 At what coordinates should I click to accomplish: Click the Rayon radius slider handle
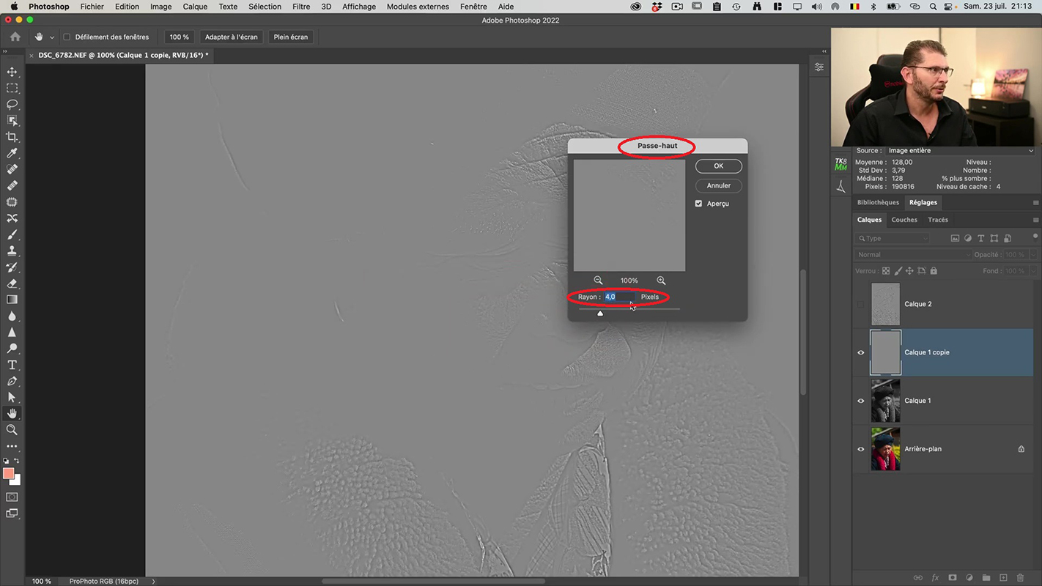coord(600,313)
